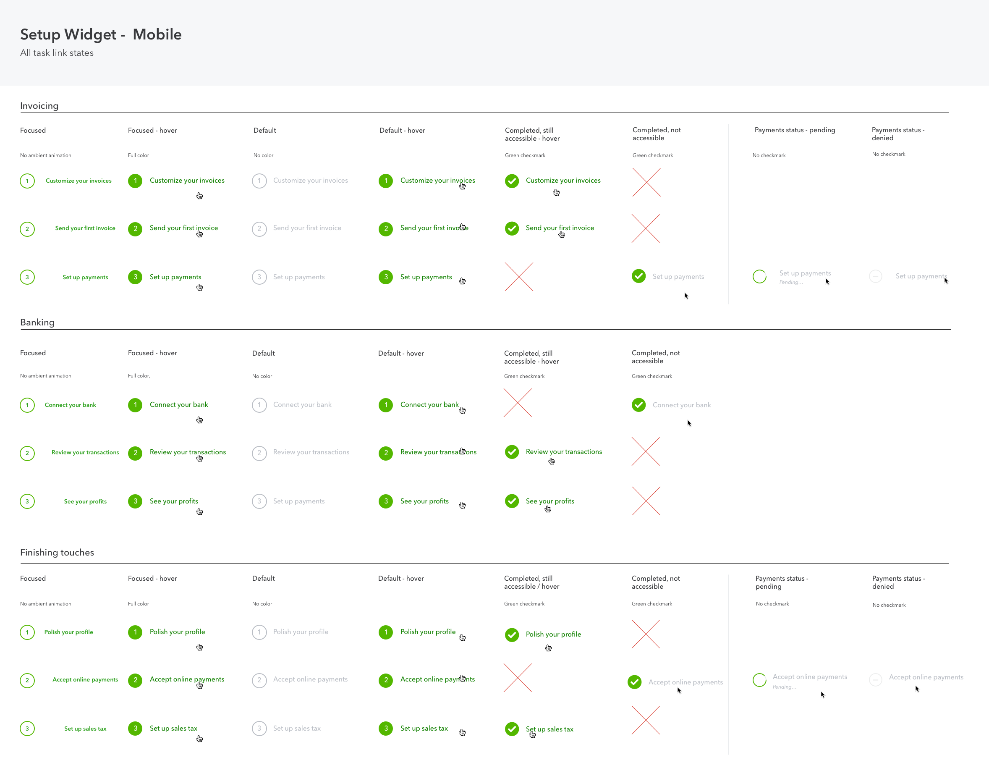Click the faded dash circle beside Accept online payments

[x=875, y=680]
